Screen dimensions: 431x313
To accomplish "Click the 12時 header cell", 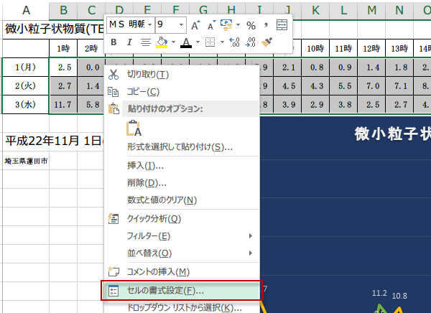I will 371,49.
